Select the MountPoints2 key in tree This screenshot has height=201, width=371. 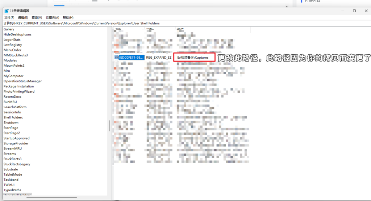tap(14, 66)
